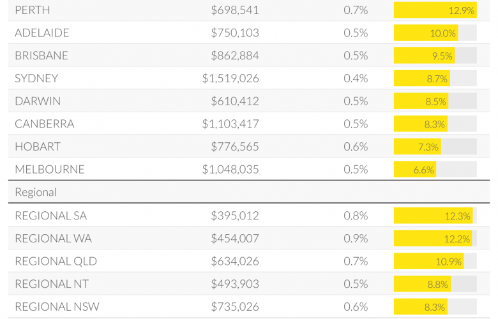The image size is (498, 319).
Task: Select the 7.3% bar for Hobart
Action: tap(418, 147)
